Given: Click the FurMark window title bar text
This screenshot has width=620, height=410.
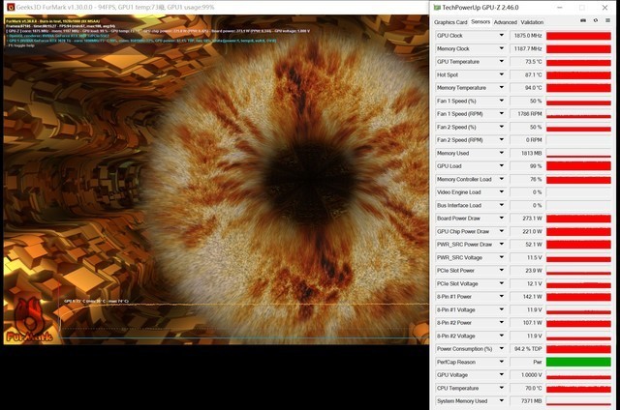Looking at the screenshot, I should tap(115, 7).
